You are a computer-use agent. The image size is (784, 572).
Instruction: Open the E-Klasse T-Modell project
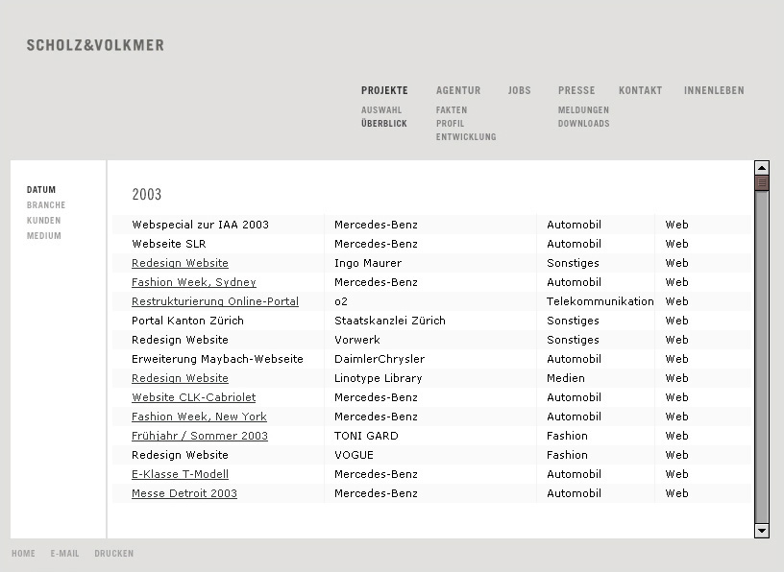click(180, 474)
